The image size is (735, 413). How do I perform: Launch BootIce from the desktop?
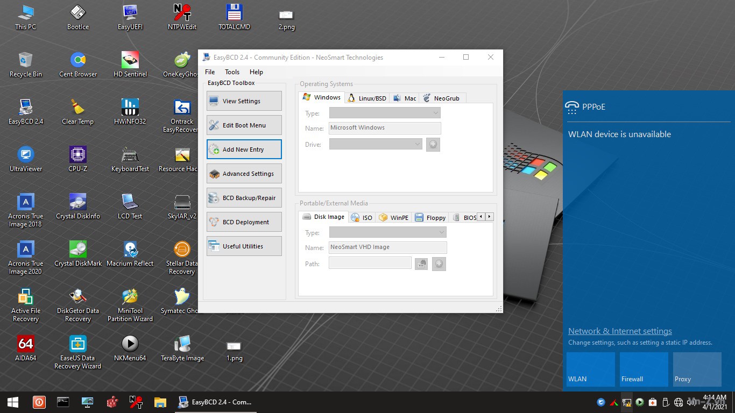coord(78,17)
